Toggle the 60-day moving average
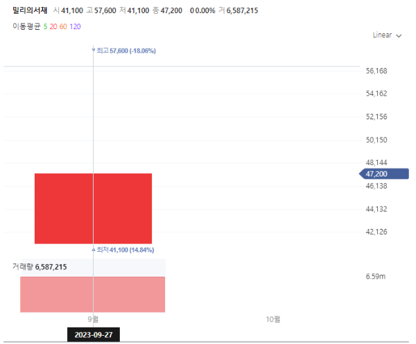416x344 pixels. point(63,26)
